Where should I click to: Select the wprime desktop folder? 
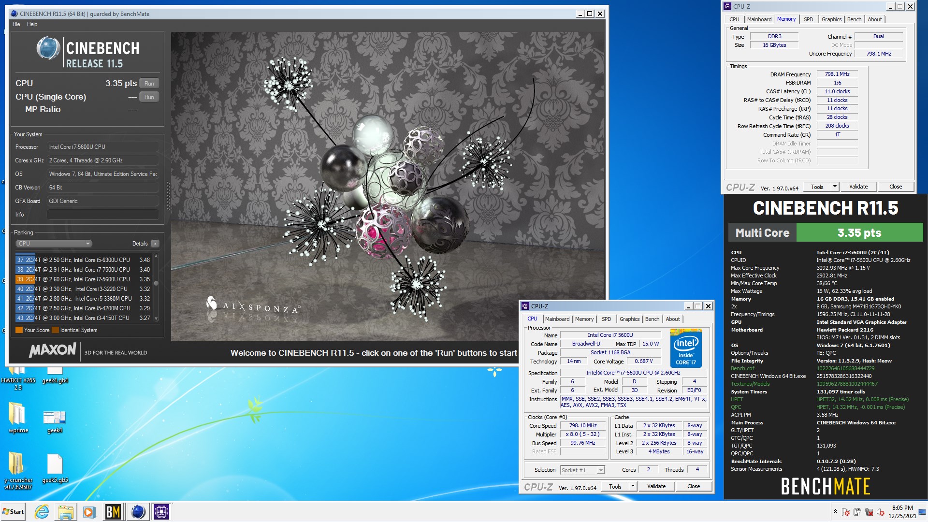[x=18, y=418]
